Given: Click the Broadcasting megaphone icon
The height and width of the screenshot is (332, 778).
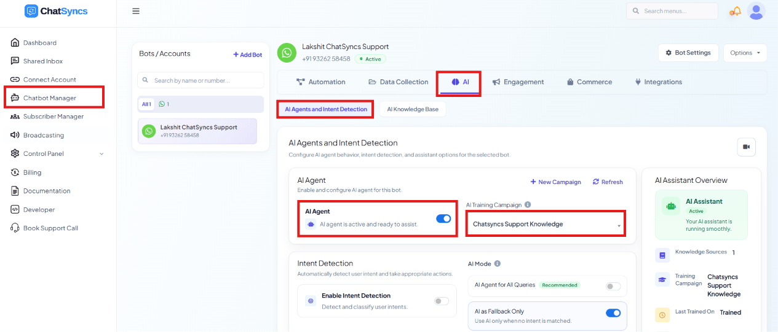Looking at the screenshot, I should pos(15,135).
